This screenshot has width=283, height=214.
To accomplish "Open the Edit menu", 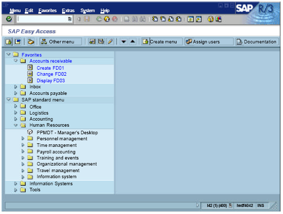I will 29,11.
